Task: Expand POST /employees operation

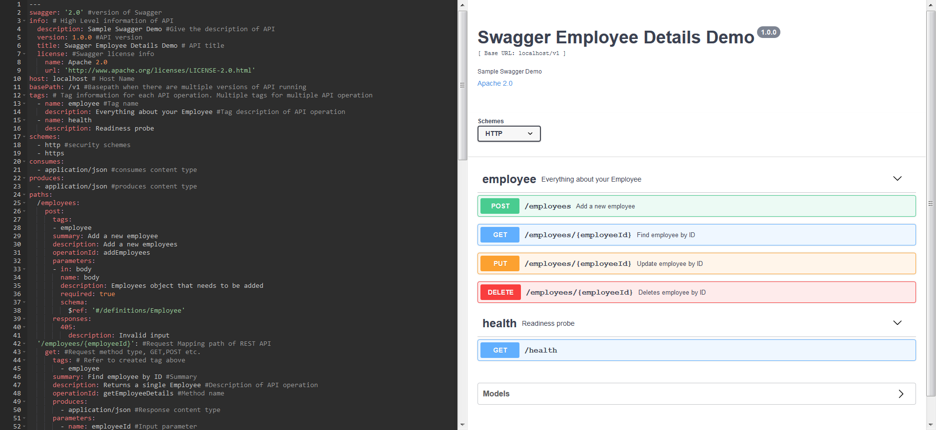Action: tap(696, 206)
